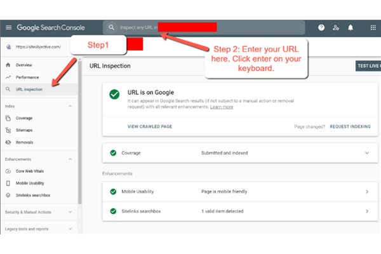
Task: Open the Google apps grid
Action: pyautogui.click(x=373, y=28)
